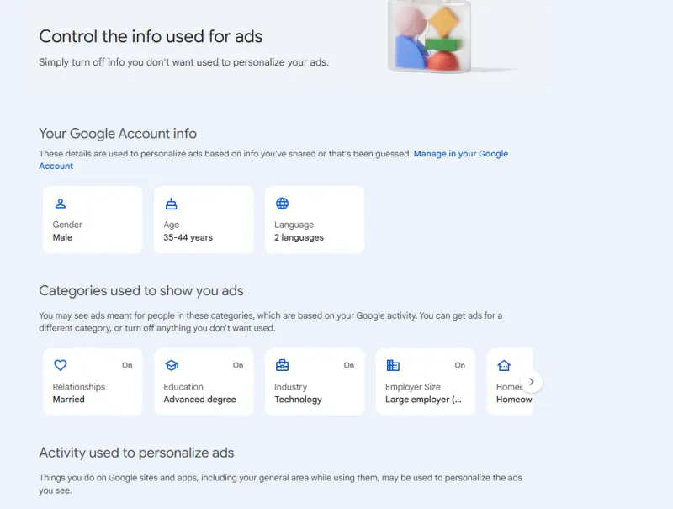Toggle the Education category On status
673x509 pixels.
(x=238, y=365)
